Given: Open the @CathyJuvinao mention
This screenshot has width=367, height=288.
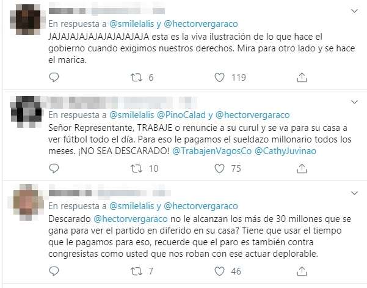Looking at the screenshot, I should tap(285, 151).
